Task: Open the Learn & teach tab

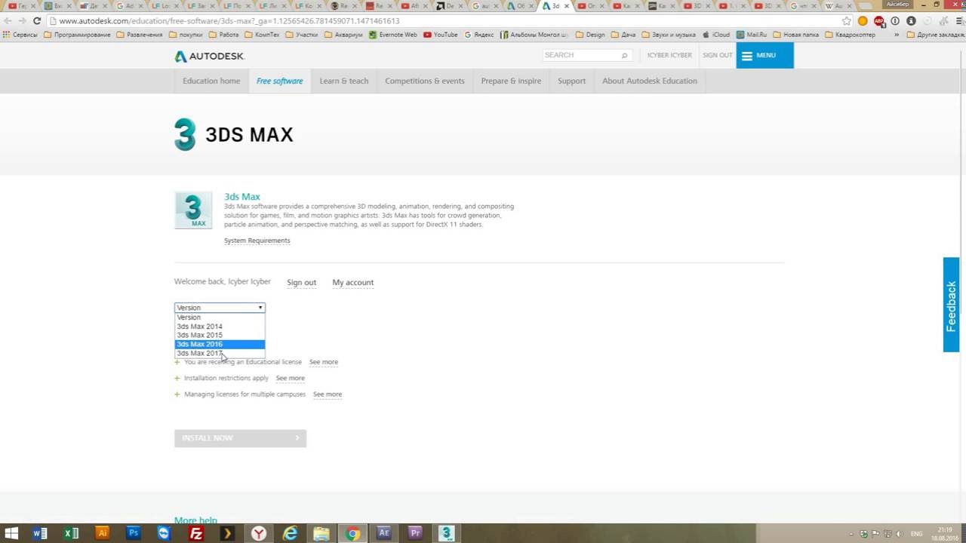Action: (x=344, y=81)
